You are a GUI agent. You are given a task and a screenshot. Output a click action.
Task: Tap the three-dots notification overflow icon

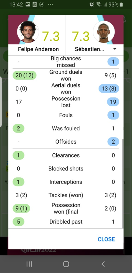pos(50,4)
